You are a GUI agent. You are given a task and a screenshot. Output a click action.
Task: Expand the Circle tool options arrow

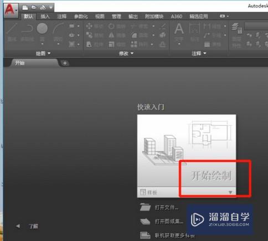[x=42, y=44]
